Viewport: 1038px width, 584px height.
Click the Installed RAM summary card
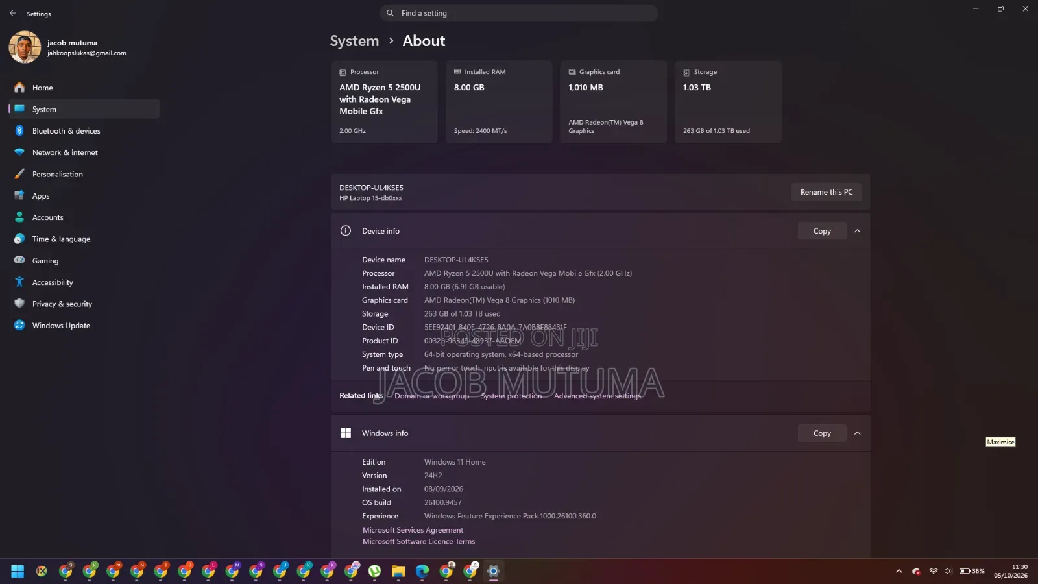click(x=499, y=102)
